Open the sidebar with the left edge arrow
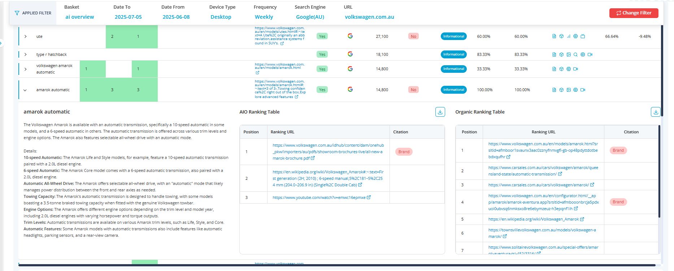This screenshot has width=674, height=271. point(1,43)
